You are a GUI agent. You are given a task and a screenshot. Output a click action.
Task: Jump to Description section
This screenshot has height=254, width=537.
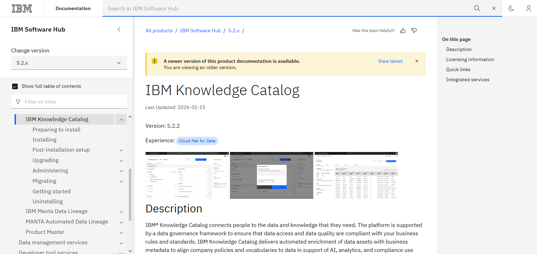point(459,49)
